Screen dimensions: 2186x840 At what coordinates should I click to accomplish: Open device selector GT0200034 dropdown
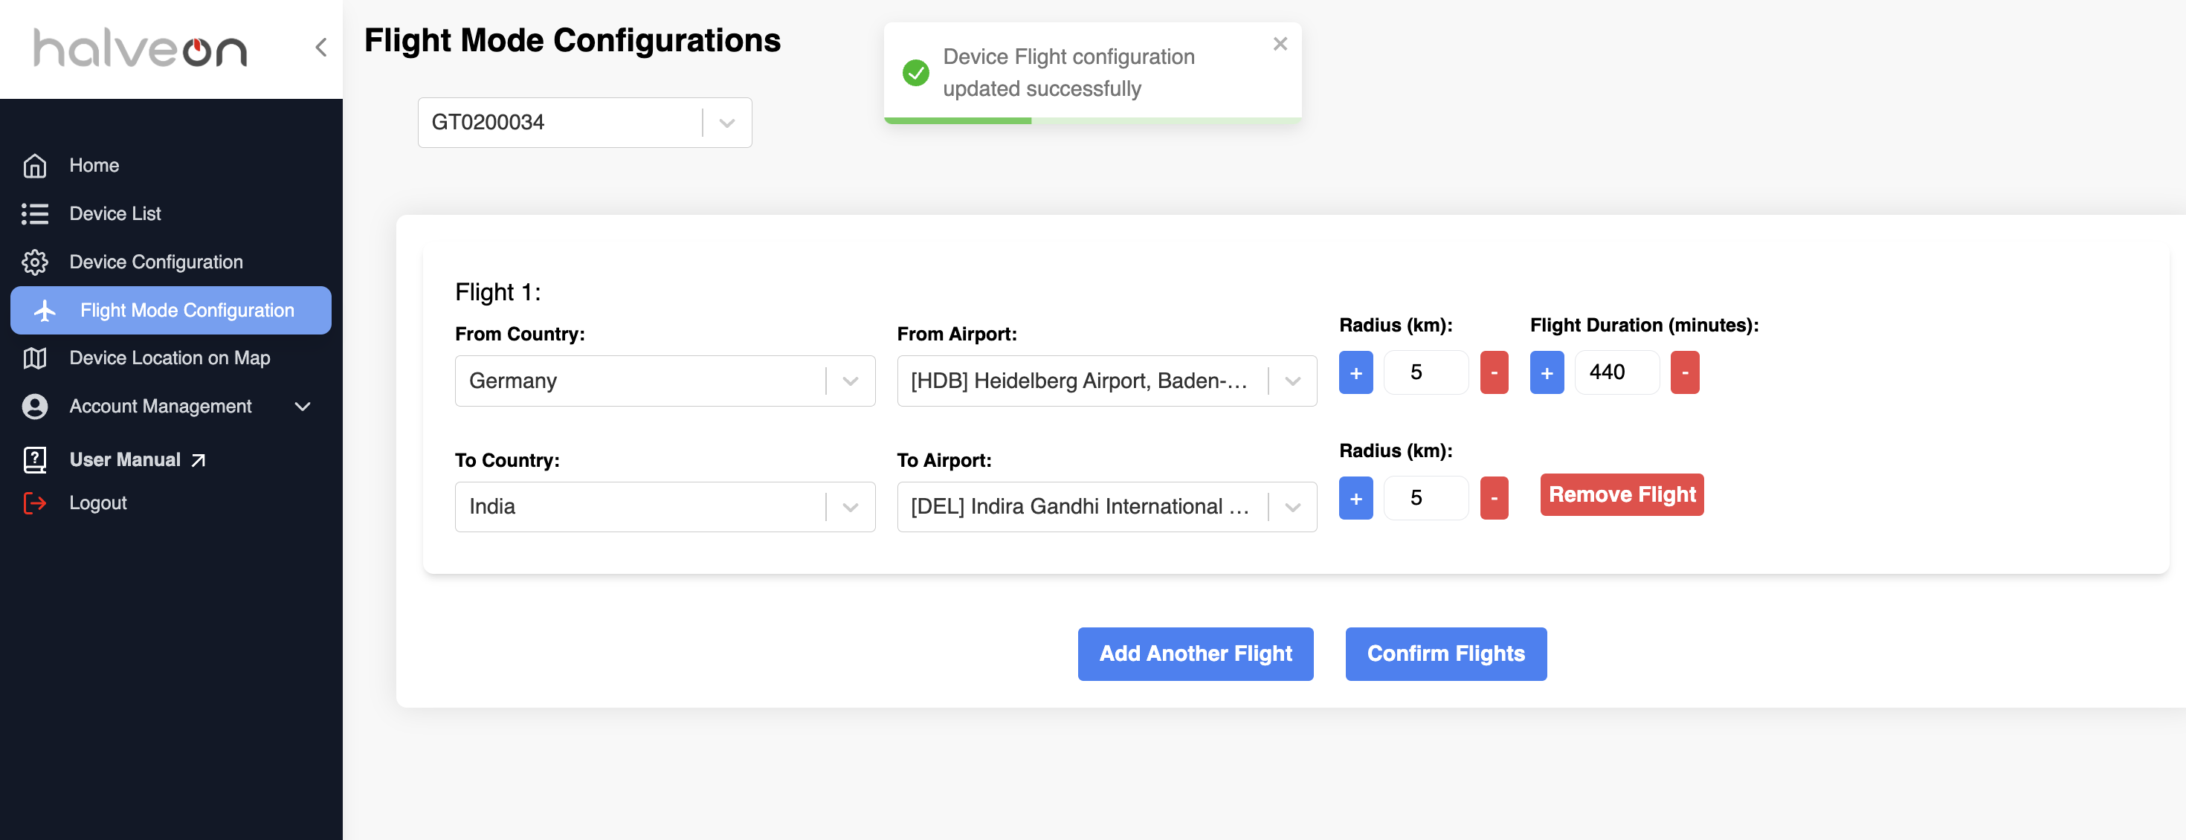[x=584, y=122]
